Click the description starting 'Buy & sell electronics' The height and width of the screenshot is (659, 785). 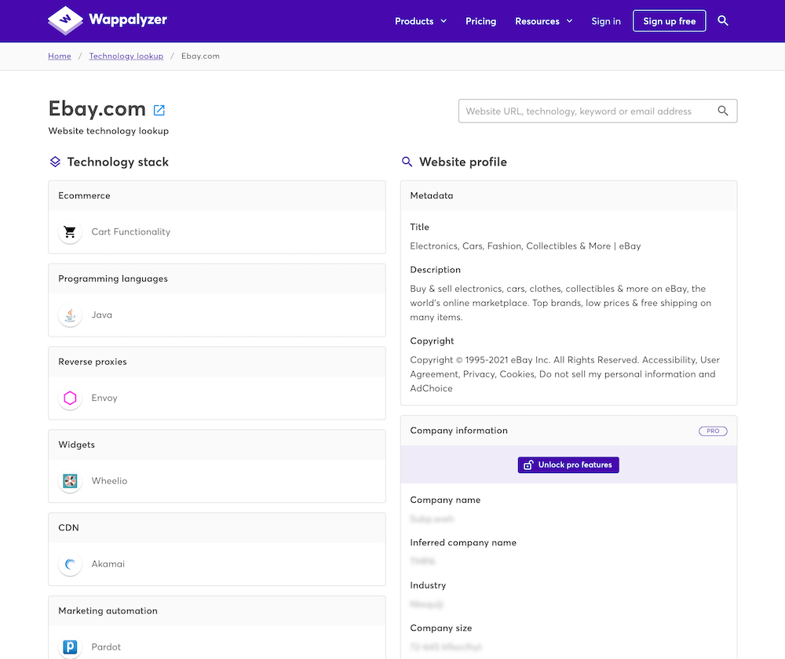tap(560, 304)
